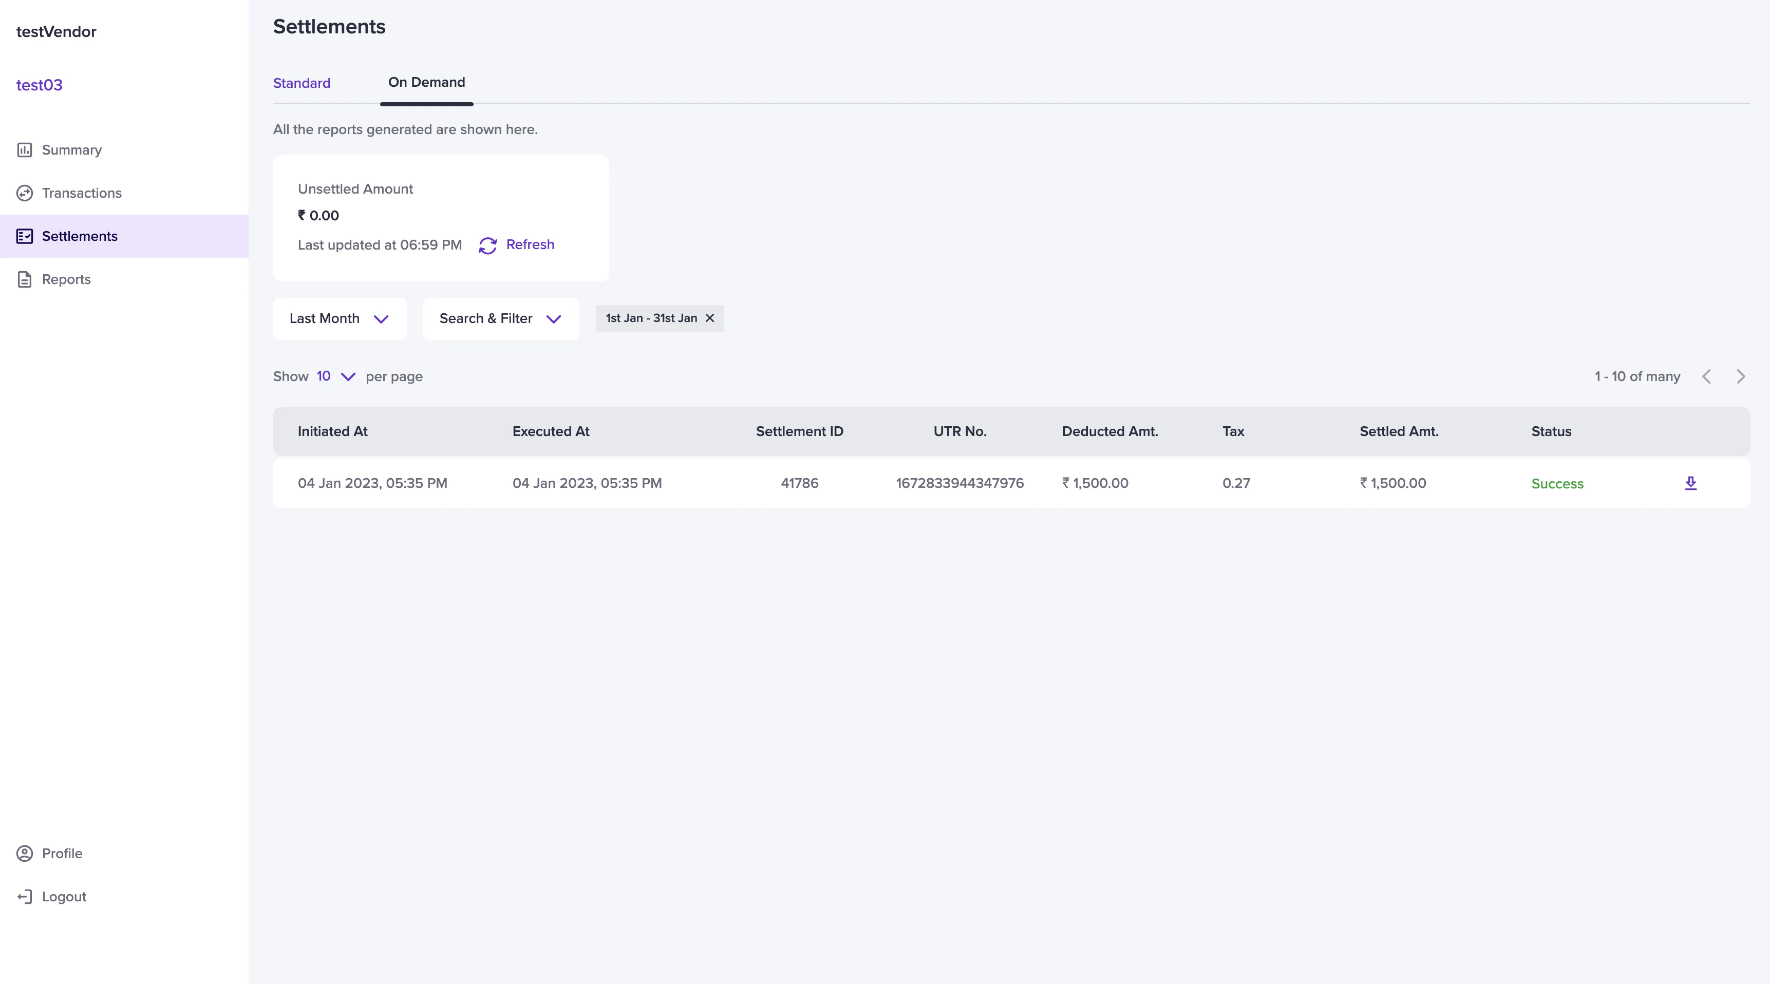Click the Success status of settlement row

click(x=1557, y=484)
